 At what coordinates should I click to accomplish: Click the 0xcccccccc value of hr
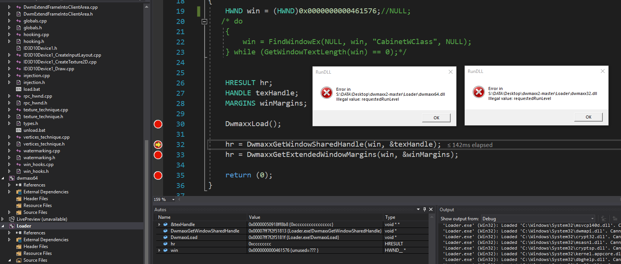pos(260,244)
